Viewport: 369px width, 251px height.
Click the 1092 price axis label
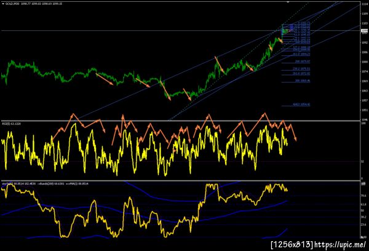tap(364, 42)
